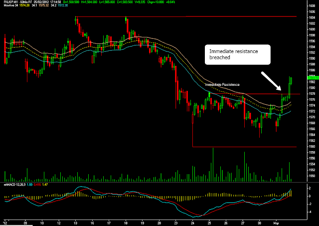Click the Immediate Resistance chart label

(x=222, y=84)
